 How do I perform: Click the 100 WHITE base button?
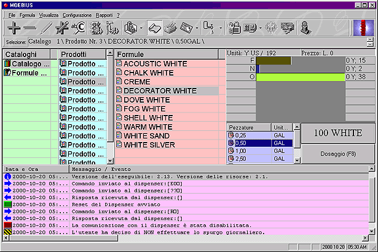[x=338, y=133]
